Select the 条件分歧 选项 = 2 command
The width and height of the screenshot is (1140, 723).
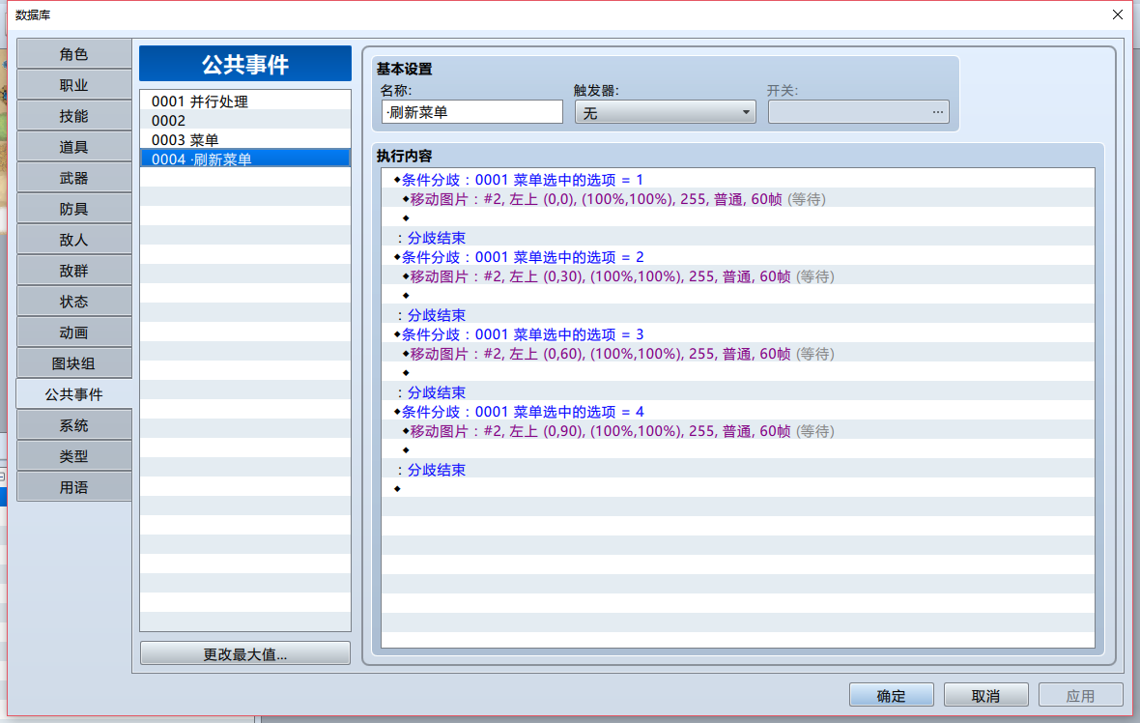pyautogui.click(x=738, y=257)
